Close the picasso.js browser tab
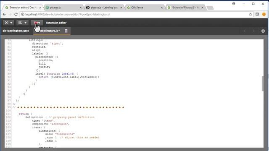Screen dimensions: 269x151 coord(81,8)
